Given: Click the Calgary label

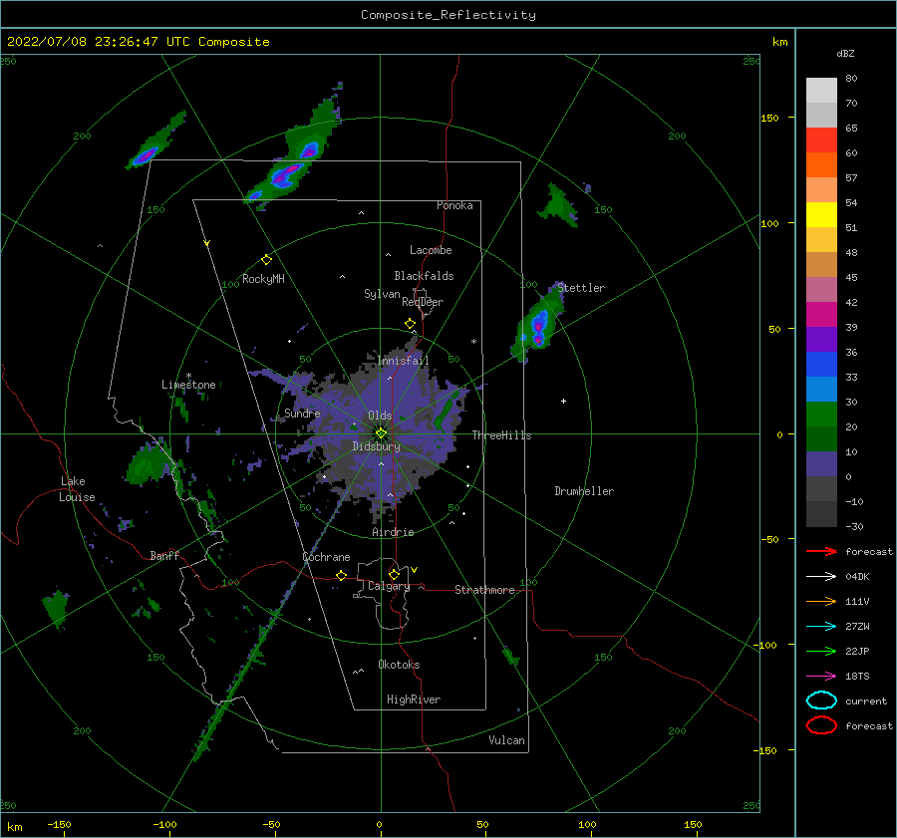Looking at the screenshot, I should pyautogui.click(x=389, y=586).
